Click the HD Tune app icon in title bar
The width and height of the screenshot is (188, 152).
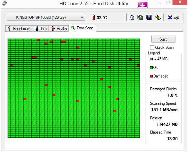[4, 3]
